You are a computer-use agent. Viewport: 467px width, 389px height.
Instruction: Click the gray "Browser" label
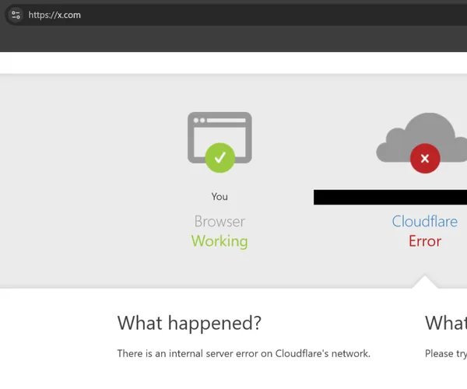(219, 222)
